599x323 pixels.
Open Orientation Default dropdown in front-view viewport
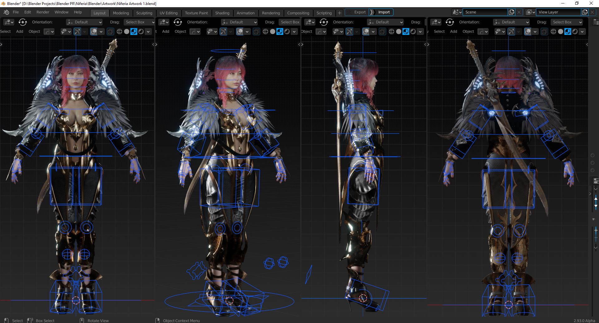coord(84,22)
